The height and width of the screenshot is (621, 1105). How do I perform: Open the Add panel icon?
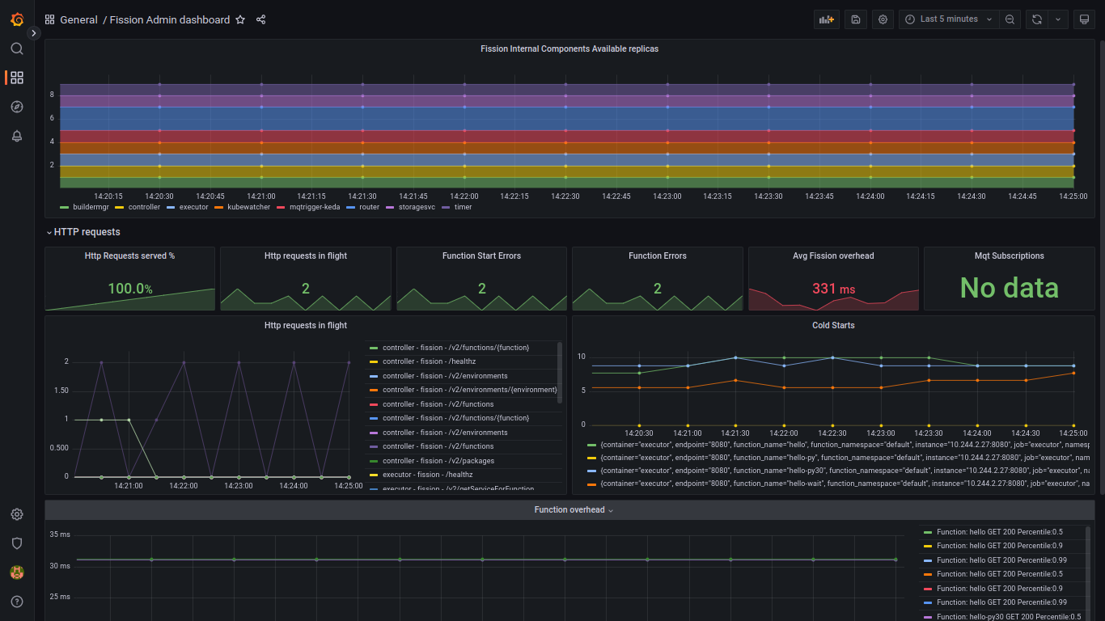tap(826, 19)
